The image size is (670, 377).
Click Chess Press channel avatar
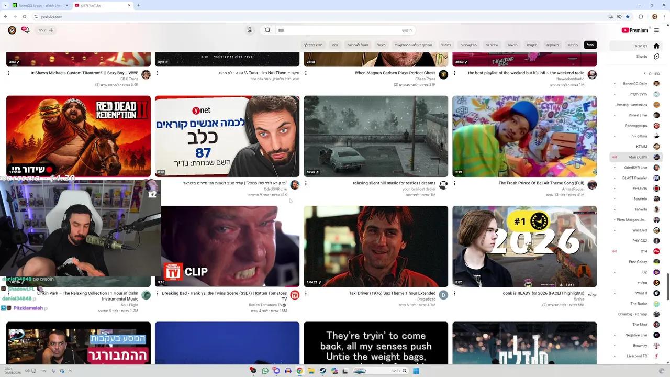point(443,75)
